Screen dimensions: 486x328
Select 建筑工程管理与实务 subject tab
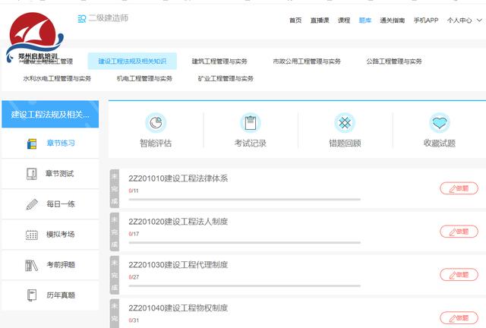click(219, 61)
